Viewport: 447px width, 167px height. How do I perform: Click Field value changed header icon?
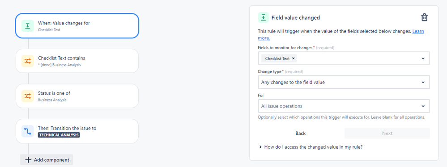[x=264, y=18]
